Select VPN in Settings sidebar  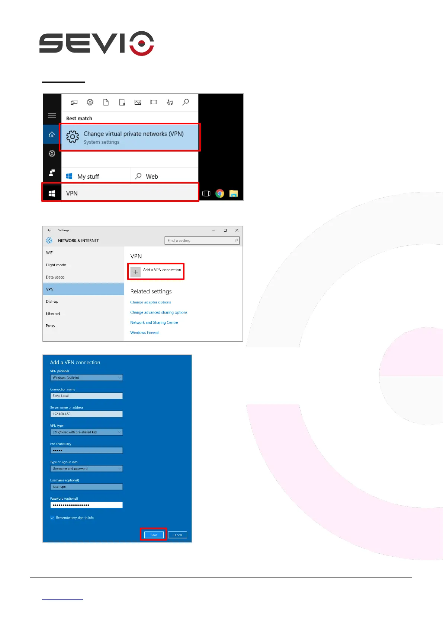[83, 289]
